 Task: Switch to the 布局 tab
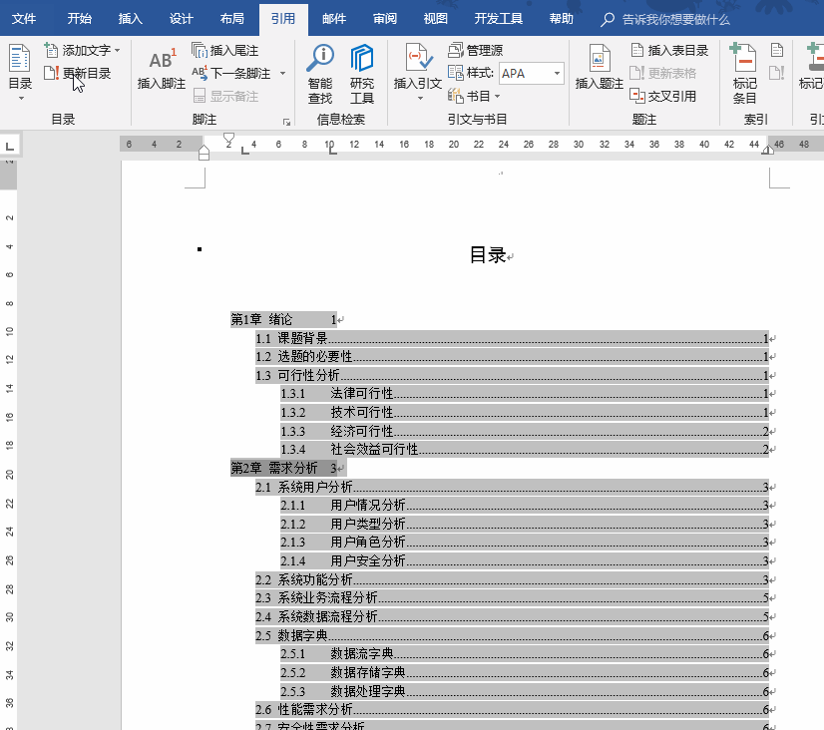click(x=231, y=19)
